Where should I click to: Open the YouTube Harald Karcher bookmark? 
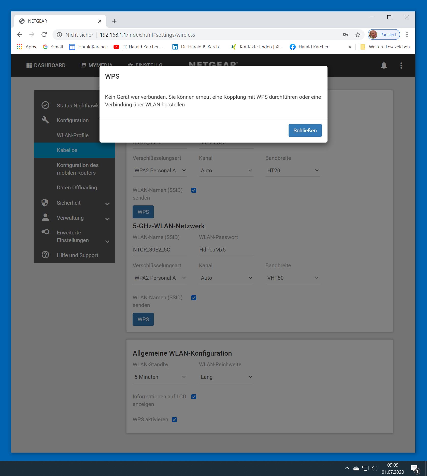(139, 47)
